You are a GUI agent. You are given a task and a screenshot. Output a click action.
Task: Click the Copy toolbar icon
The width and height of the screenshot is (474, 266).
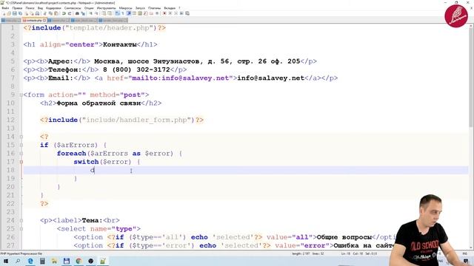pyautogui.click(x=50, y=13)
